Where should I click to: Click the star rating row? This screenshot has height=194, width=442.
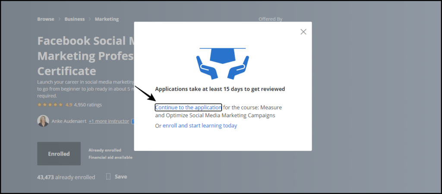[x=50, y=105]
